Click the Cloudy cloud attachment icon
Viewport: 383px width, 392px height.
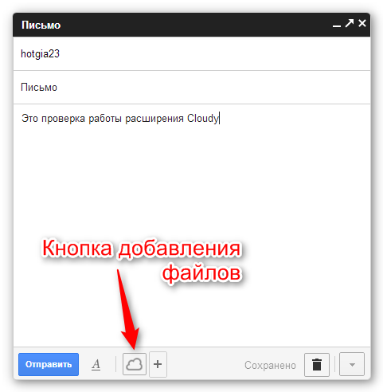[x=135, y=364]
